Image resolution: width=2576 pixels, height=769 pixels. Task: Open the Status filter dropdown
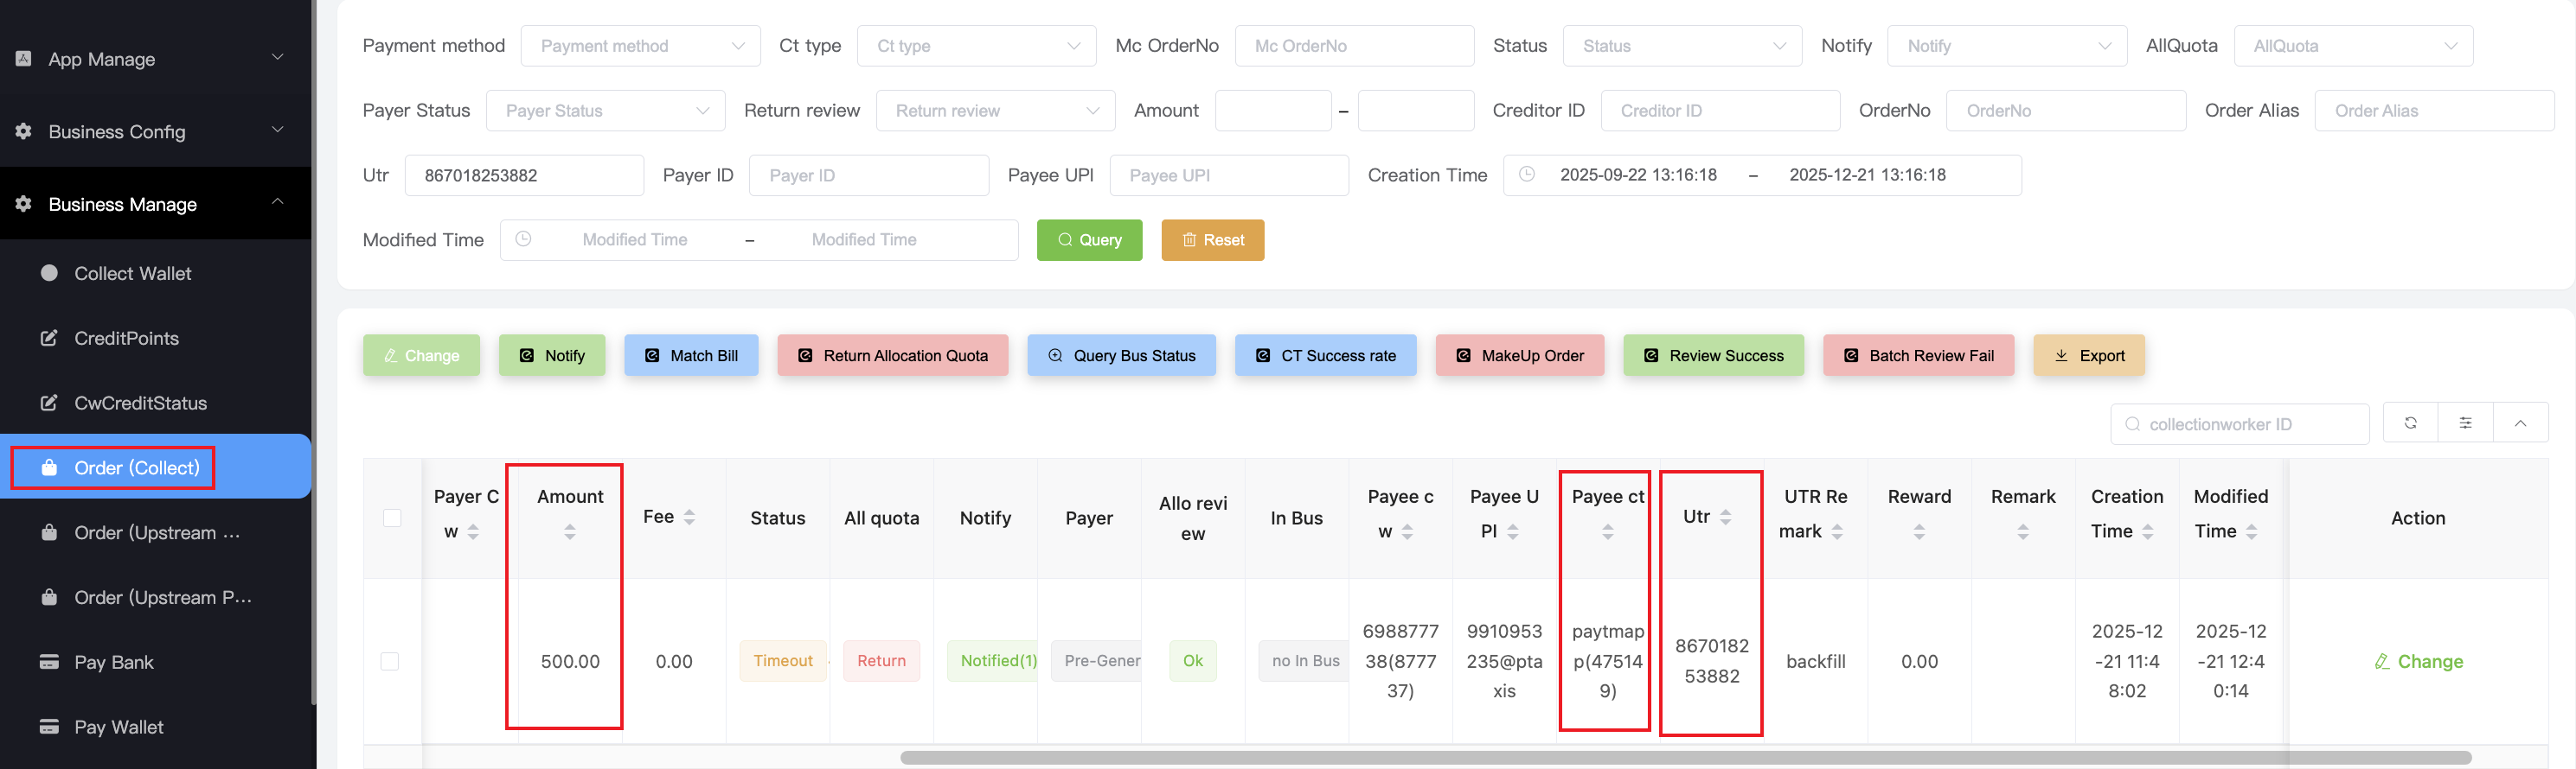tap(1682, 46)
